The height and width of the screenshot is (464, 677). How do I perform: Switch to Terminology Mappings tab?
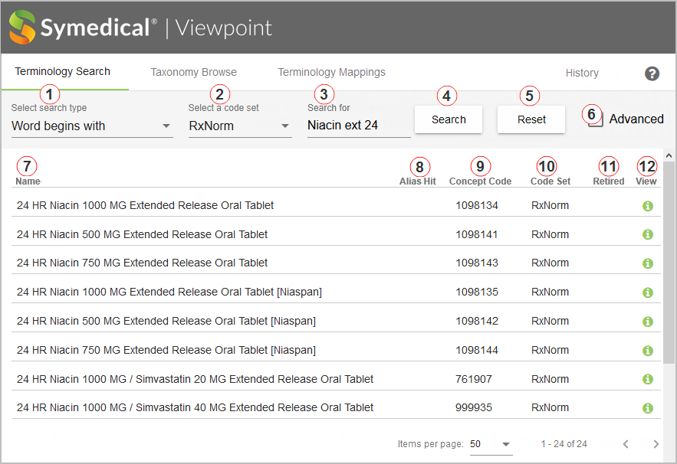tap(331, 72)
